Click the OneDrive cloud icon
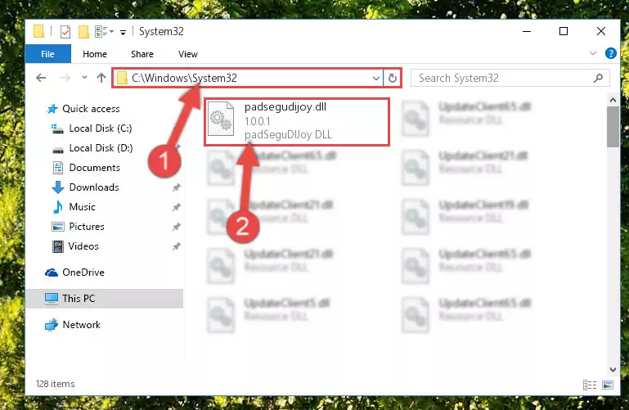 point(52,273)
